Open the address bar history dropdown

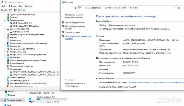tap(174, 8)
